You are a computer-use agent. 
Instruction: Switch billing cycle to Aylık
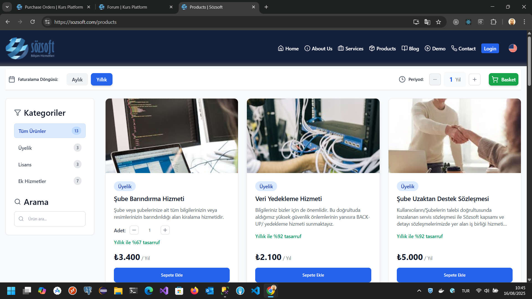[x=77, y=79]
